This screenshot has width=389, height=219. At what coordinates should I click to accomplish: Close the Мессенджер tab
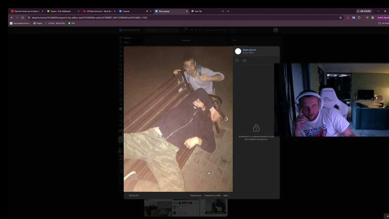(x=187, y=11)
